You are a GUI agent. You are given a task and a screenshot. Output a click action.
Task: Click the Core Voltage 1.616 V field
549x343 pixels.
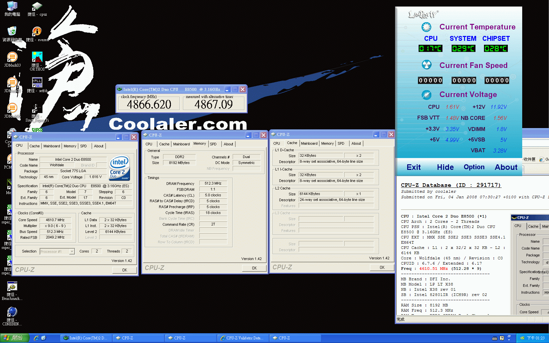coord(95,177)
